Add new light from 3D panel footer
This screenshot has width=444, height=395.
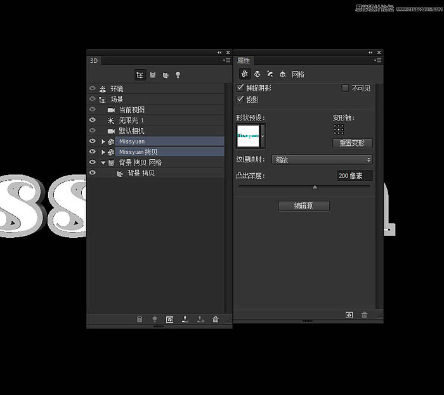click(x=155, y=320)
